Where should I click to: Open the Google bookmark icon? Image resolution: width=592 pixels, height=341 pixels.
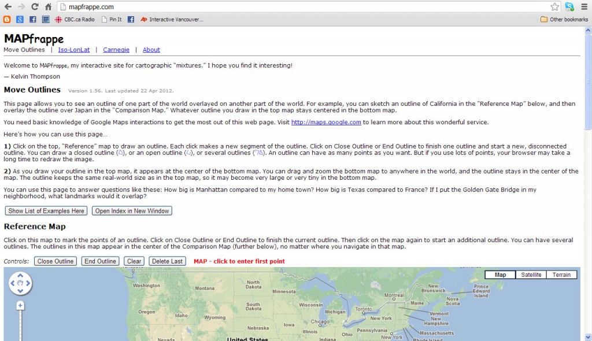point(20,19)
